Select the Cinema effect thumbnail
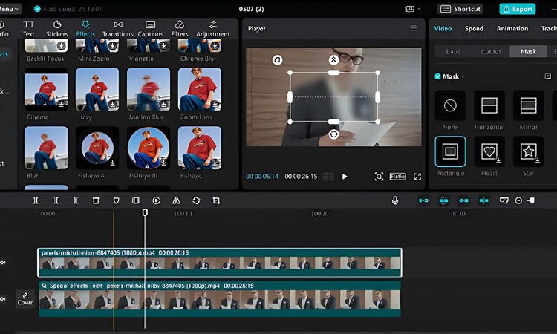Viewport: 557px width, 334px height. tap(46, 90)
